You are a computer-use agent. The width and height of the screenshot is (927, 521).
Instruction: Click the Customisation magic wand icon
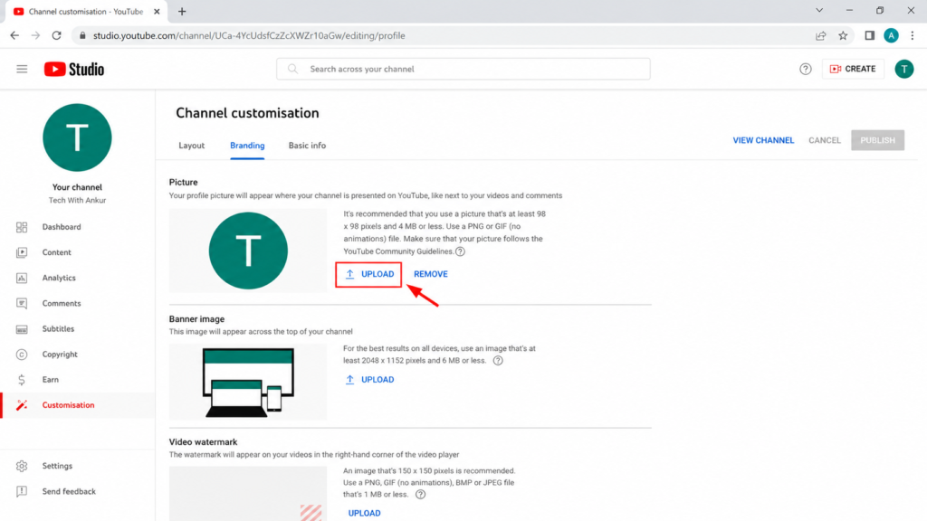tap(22, 405)
